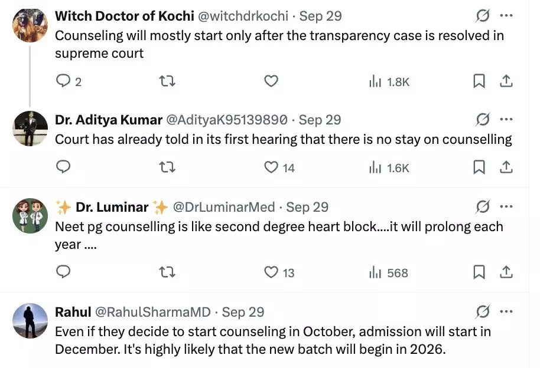Bookmark Witch Doctor of Kochi's tweet
The width and height of the screenshot is (540, 368).
(x=479, y=82)
